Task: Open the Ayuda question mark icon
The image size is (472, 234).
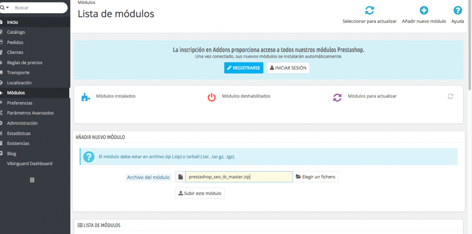Action: point(457,10)
